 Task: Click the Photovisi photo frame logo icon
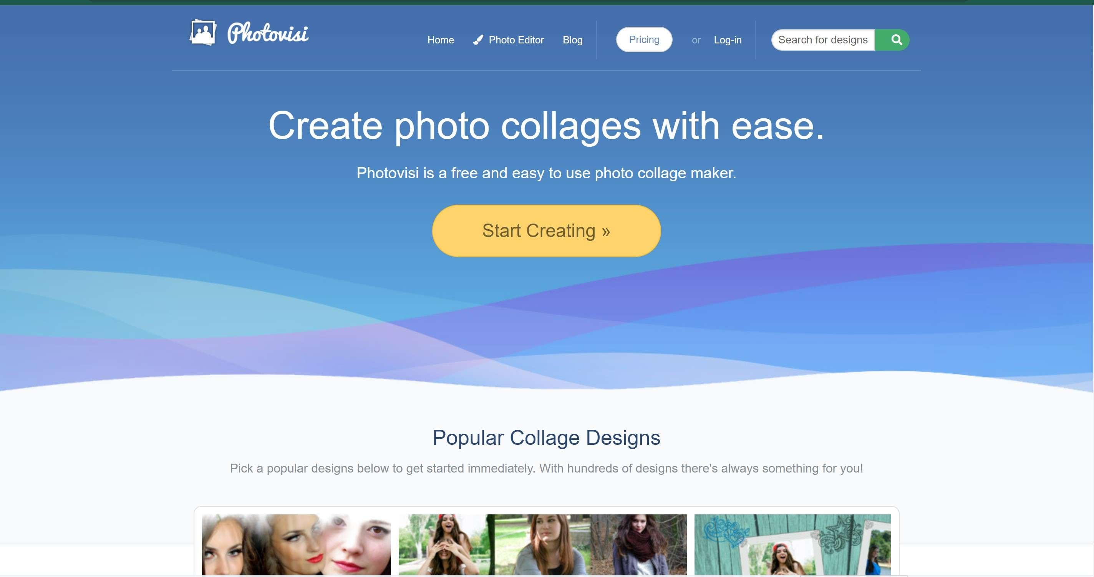[x=203, y=32]
